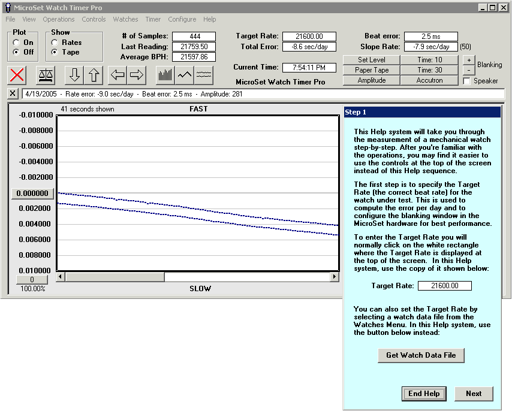Click the vertical bars chart icon
Image resolution: width=512 pixels, height=411 pixels.
pyautogui.click(x=165, y=75)
